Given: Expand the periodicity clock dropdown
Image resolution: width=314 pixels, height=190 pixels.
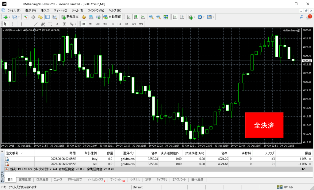Looking at the screenshot, I should coord(204,17).
